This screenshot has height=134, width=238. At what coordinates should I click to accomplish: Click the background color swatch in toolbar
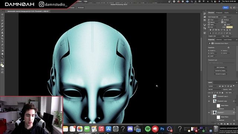click(x=3, y=66)
